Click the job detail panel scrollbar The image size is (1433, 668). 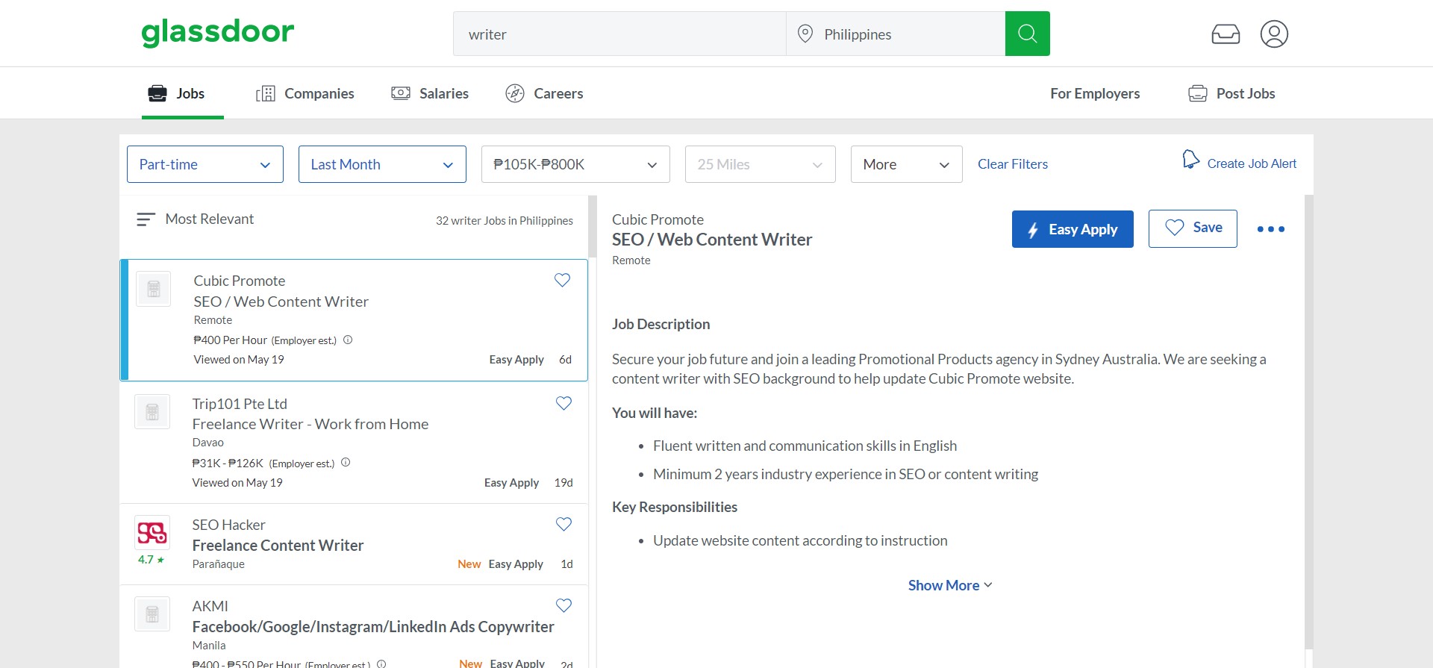coord(1308,422)
